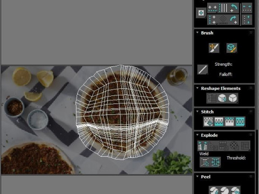Click the Flatten by Polygon Angle icon
The image size is (259, 194).
(x=213, y=145)
